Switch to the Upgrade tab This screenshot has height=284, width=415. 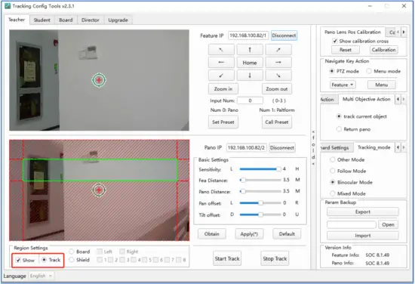[118, 20]
